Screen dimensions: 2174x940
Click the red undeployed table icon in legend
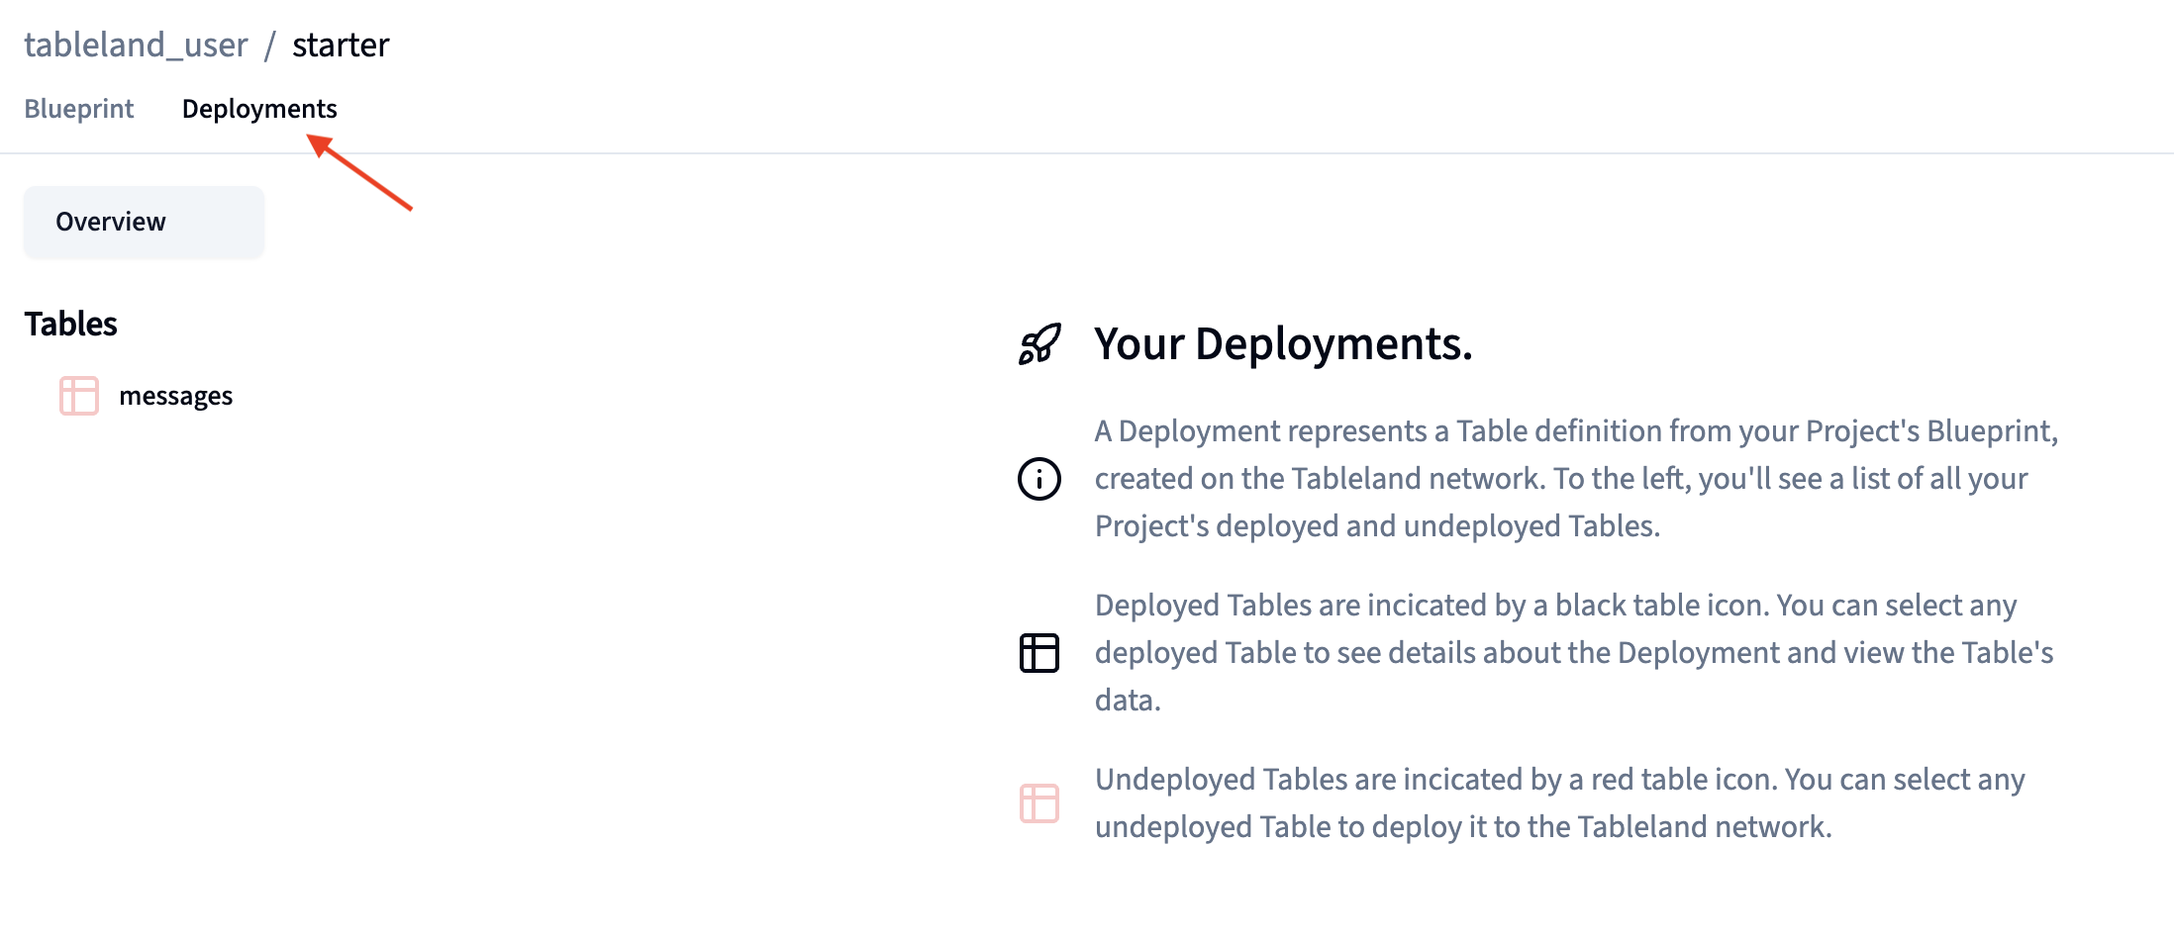tap(1039, 803)
